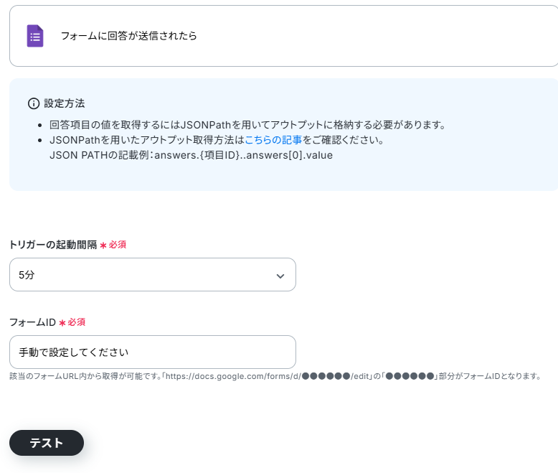Open the こちらの記事 article link
The image size is (558, 473).
(273, 140)
